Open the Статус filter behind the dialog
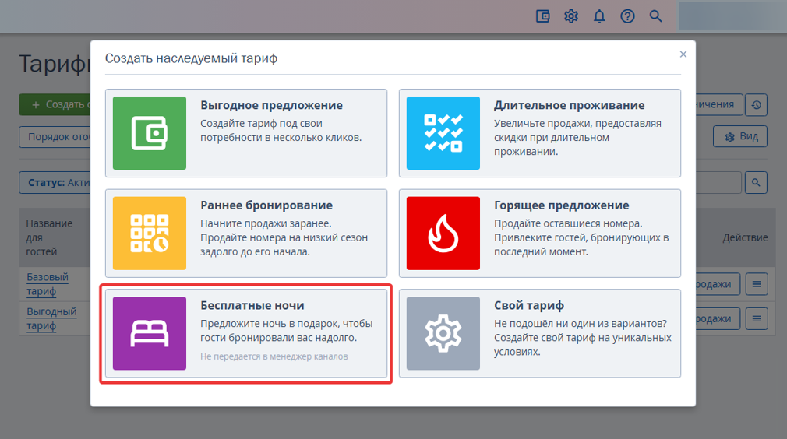 click(55, 183)
